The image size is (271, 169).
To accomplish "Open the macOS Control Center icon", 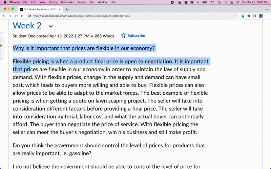I will click(232, 2).
